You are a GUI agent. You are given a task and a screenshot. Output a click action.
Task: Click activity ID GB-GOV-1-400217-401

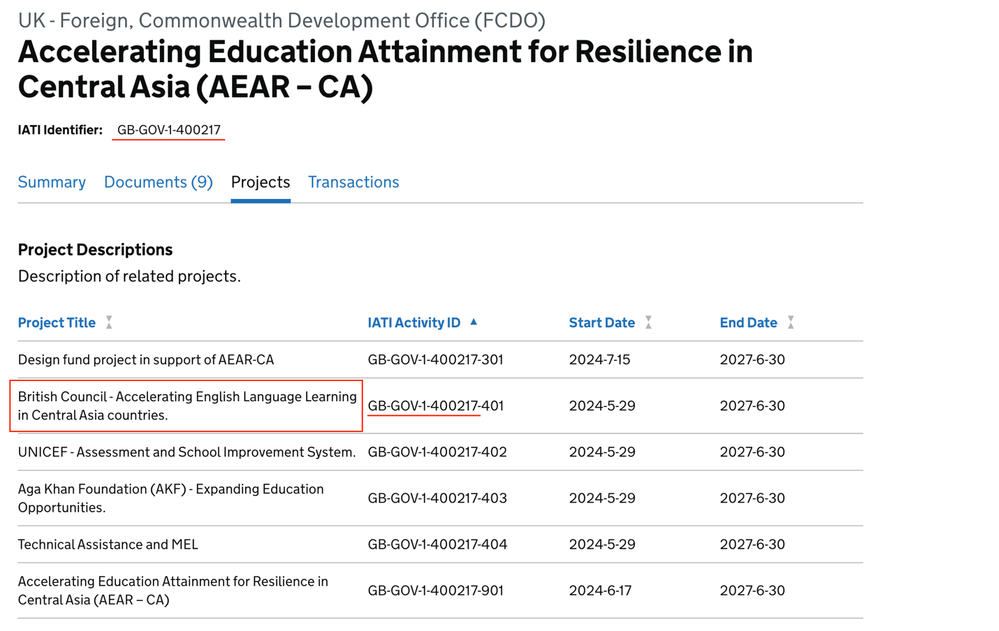(x=436, y=406)
